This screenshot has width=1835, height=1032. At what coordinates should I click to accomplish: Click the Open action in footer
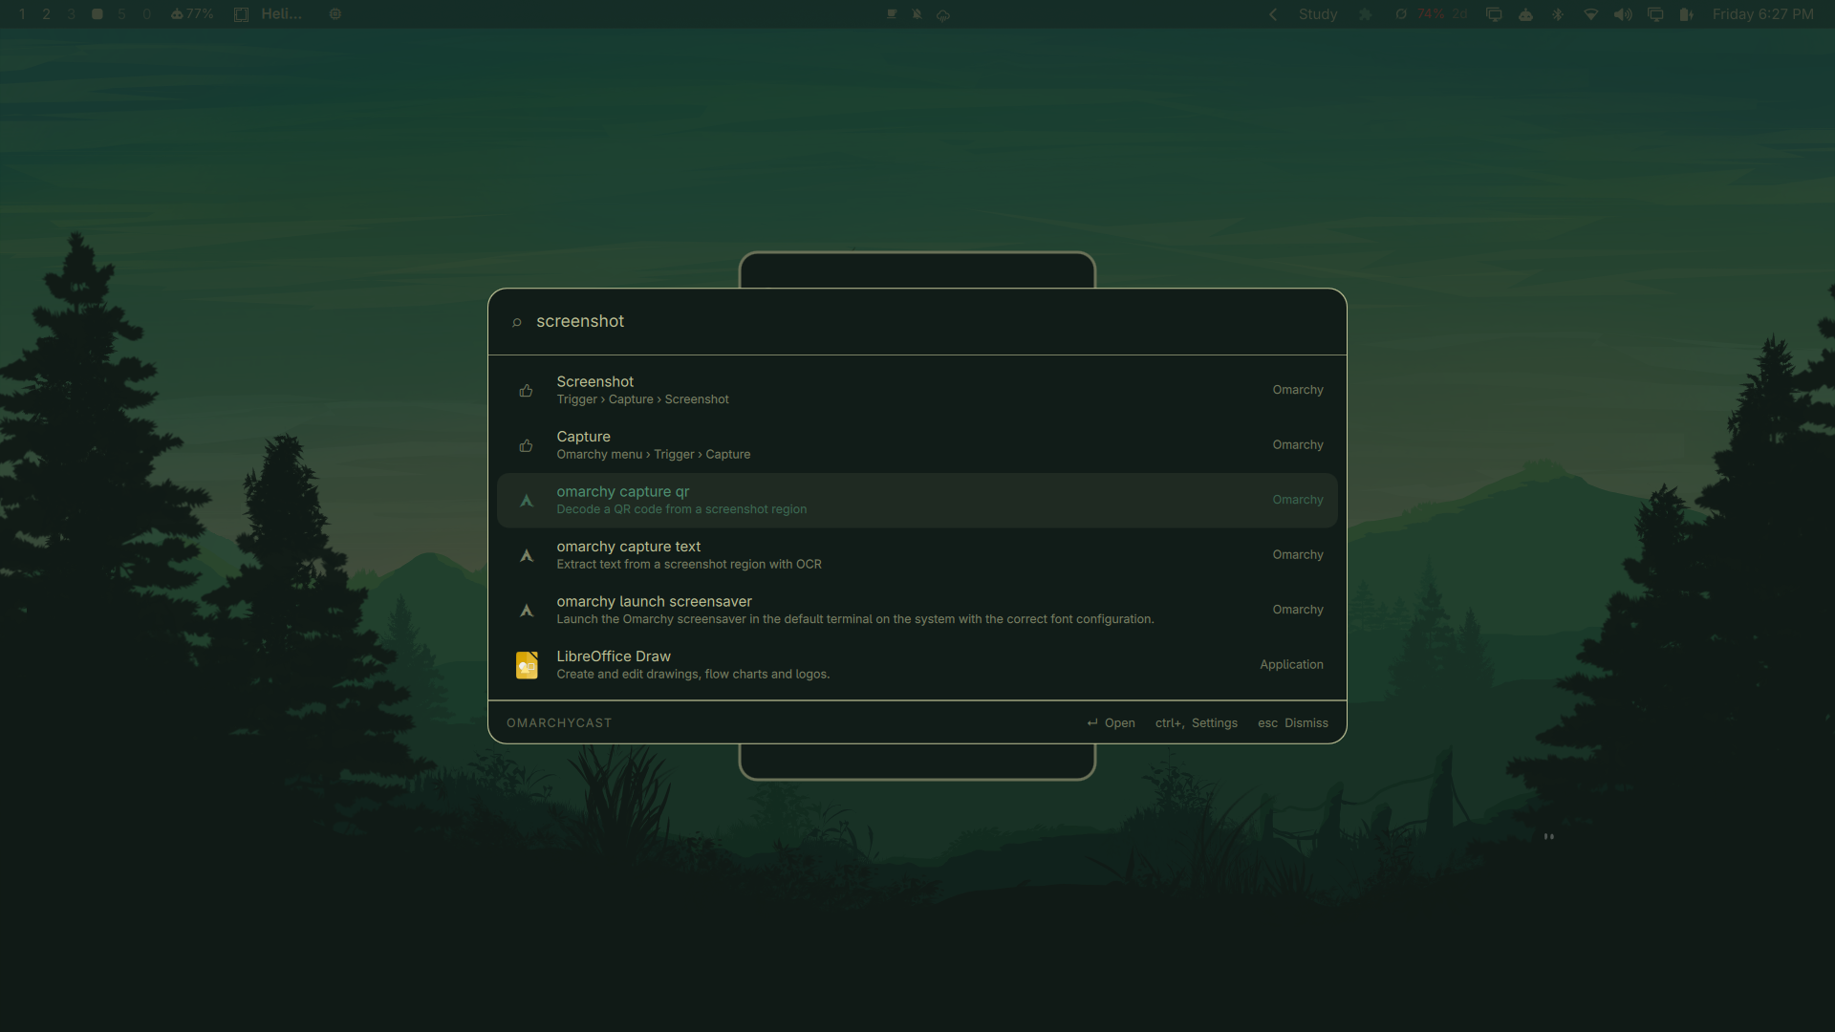pos(1111,723)
